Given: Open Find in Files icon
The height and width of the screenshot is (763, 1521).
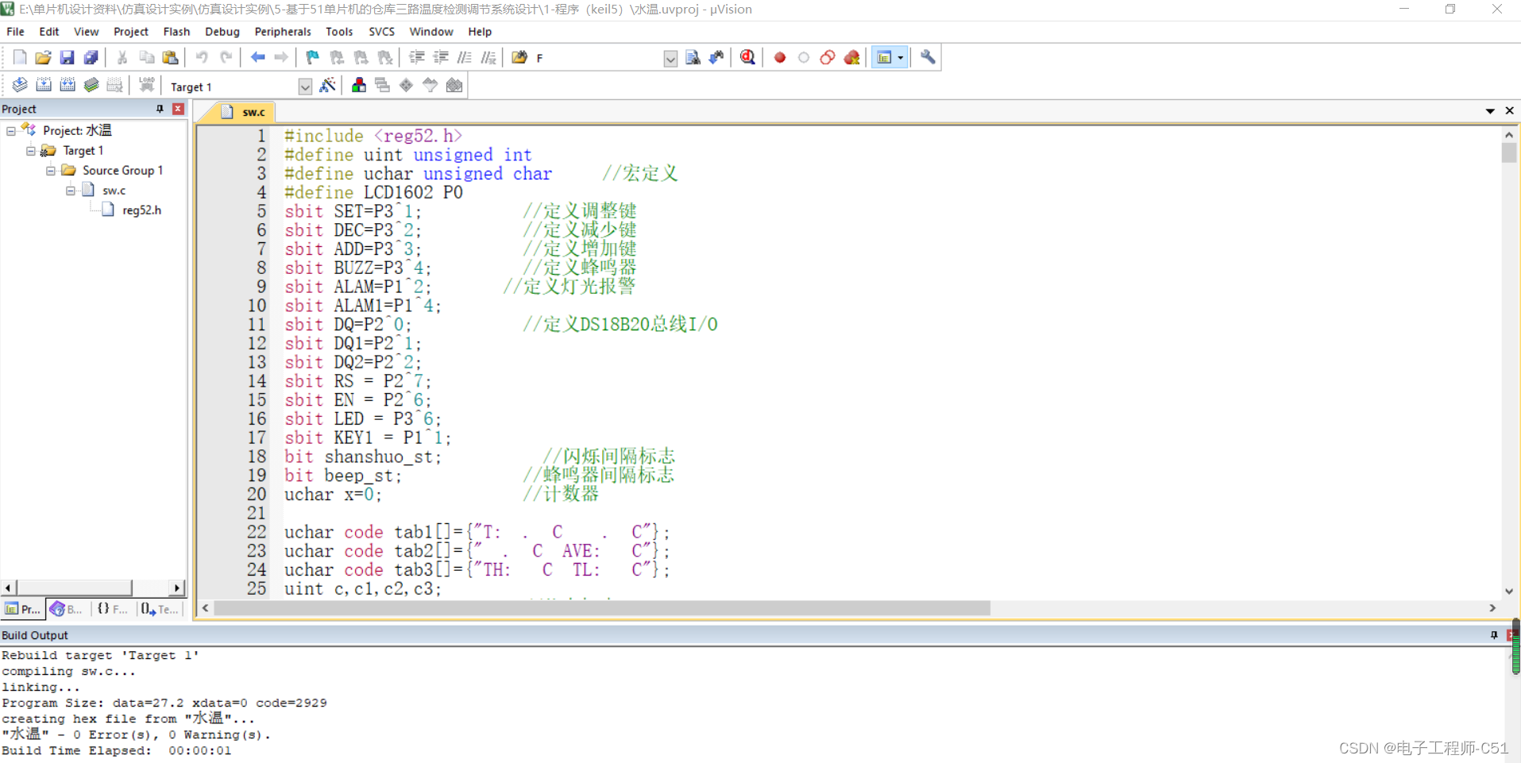Looking at the screenshot, I should (x=519, y=57).
